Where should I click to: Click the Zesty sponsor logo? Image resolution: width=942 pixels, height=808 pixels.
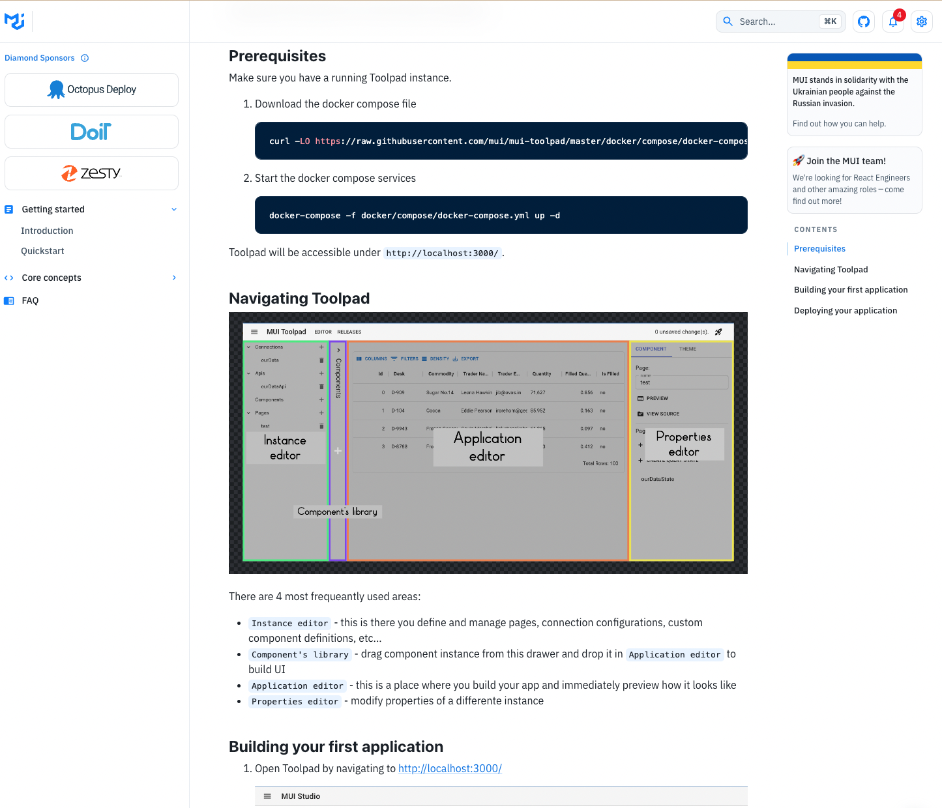(x=91, y=173)
